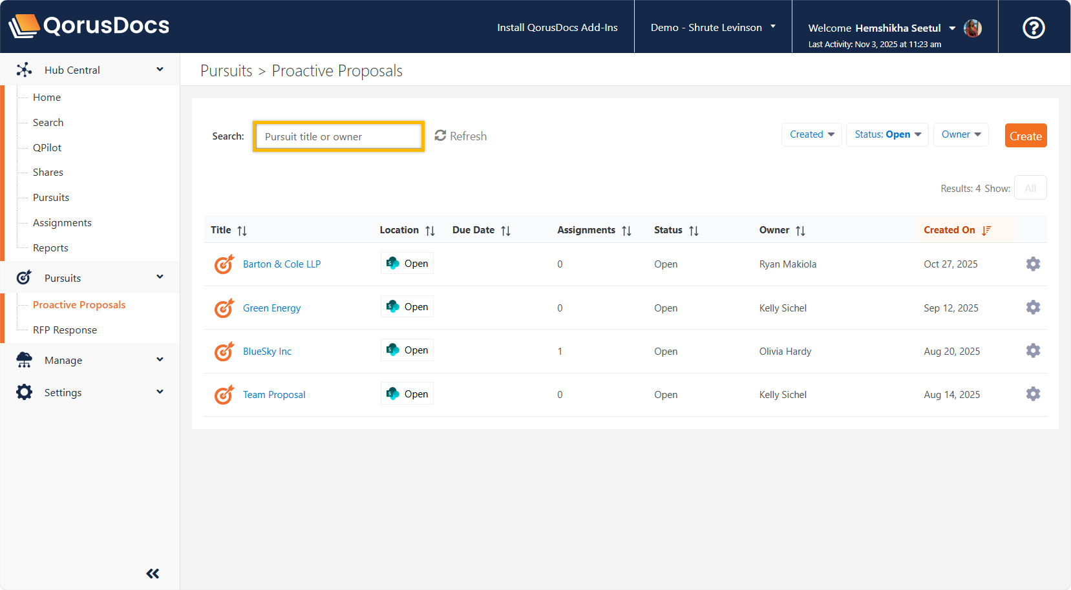Open settings gear for Barton & Cole LLP

(1033, 264)
